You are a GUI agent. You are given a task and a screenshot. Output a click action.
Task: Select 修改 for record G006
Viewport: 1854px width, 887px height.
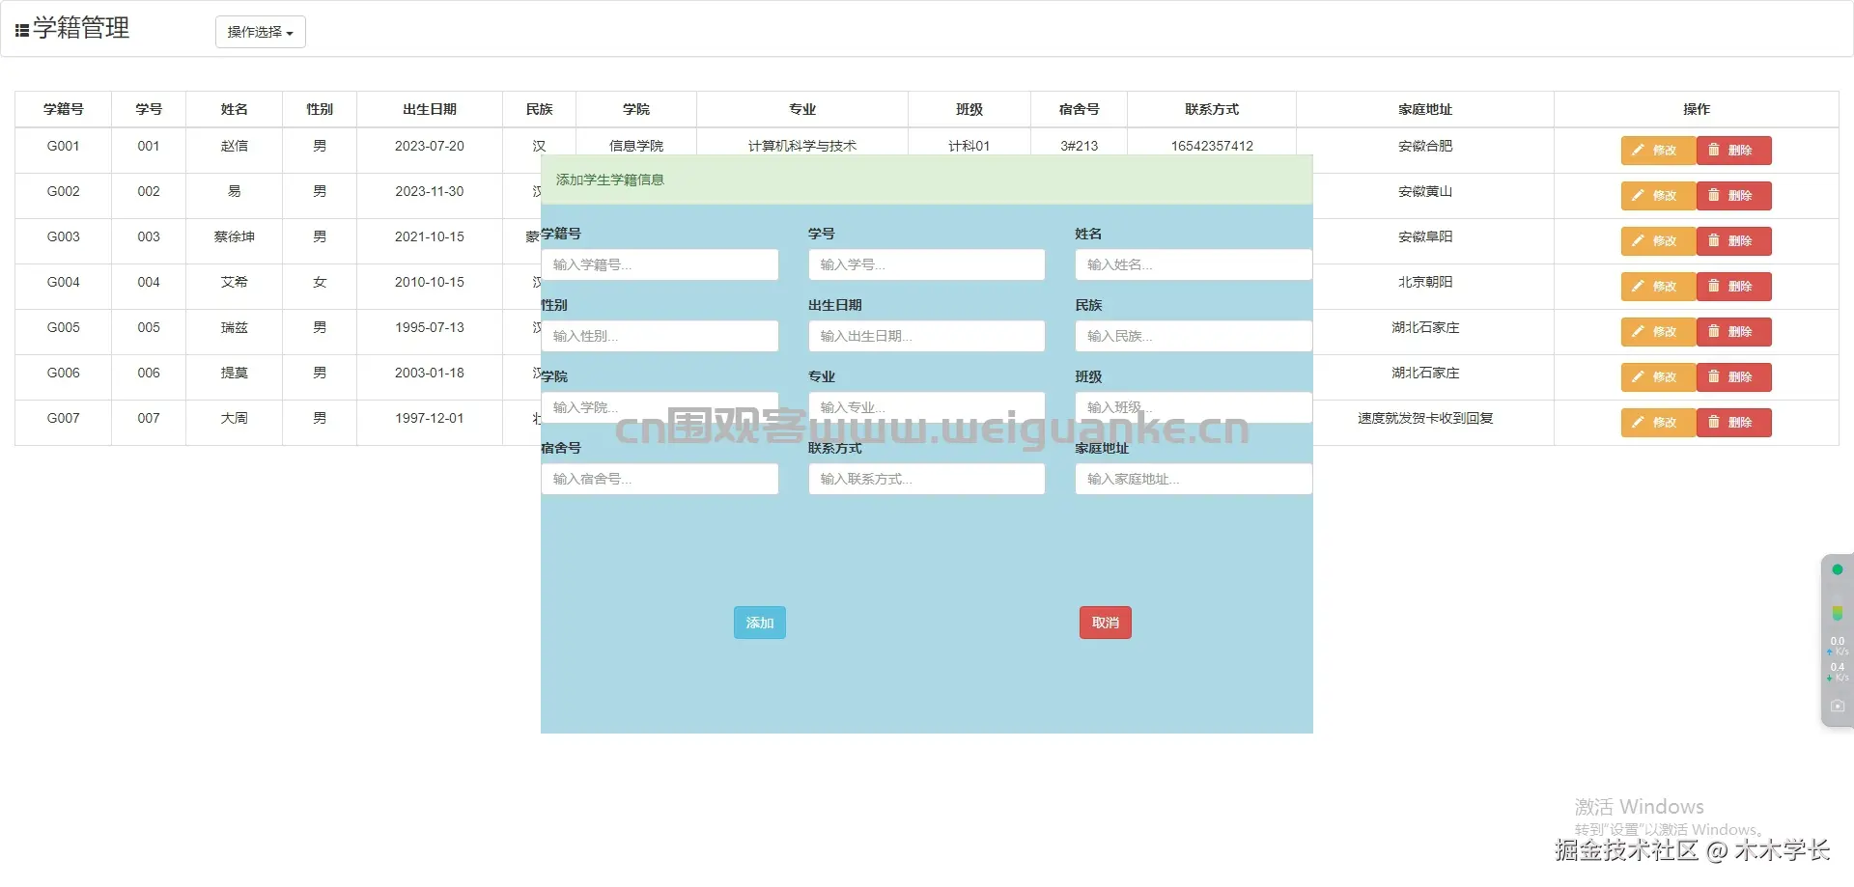[x=1658, y=377]
